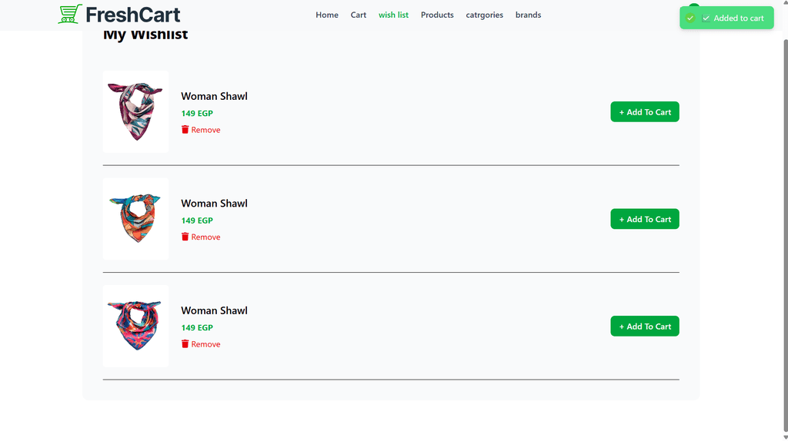The image size is (788, 441).
Task: Click the square check emoji in toast
Action: (706, 18)
